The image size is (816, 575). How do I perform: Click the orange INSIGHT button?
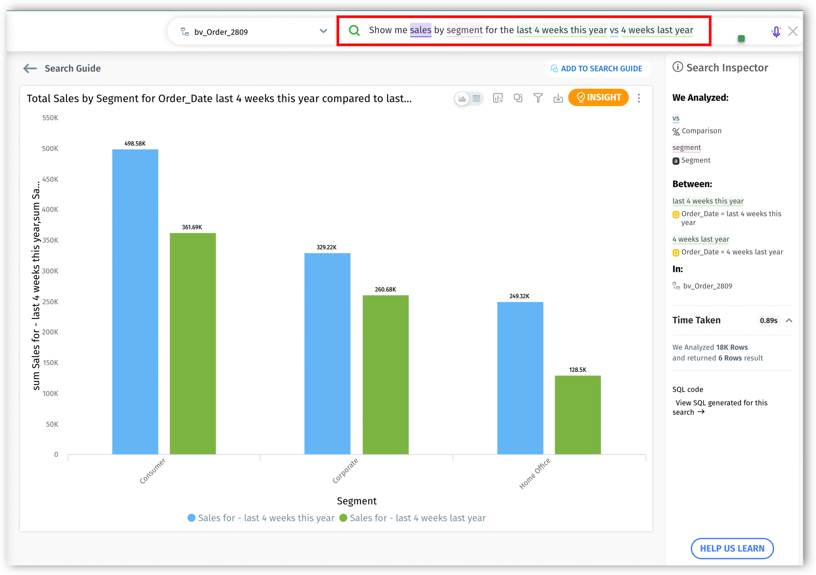598,97
